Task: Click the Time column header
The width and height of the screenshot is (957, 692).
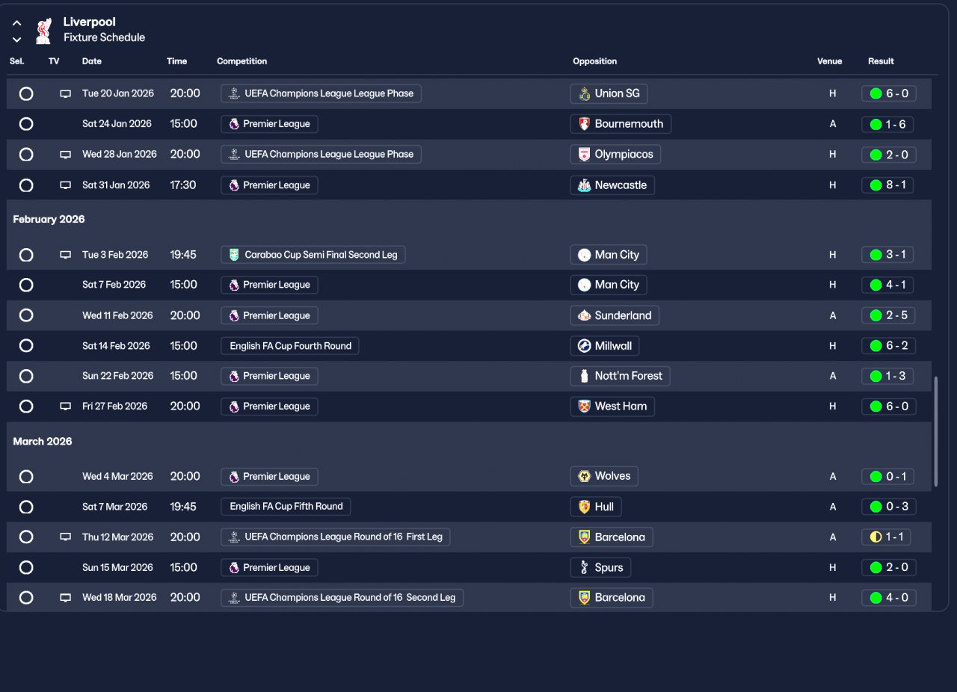Action: coord(177,61)
